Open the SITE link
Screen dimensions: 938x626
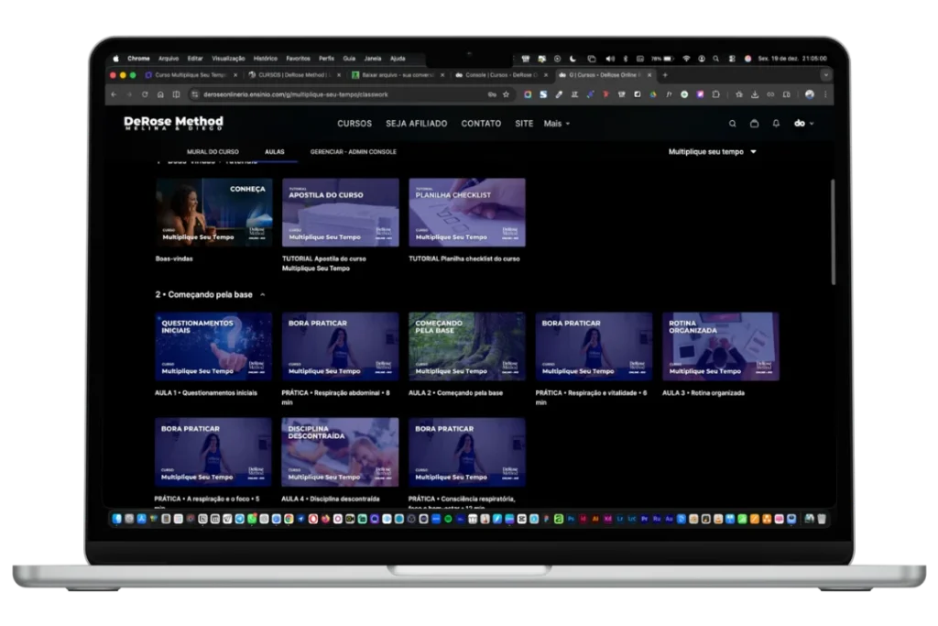(524, 124)
